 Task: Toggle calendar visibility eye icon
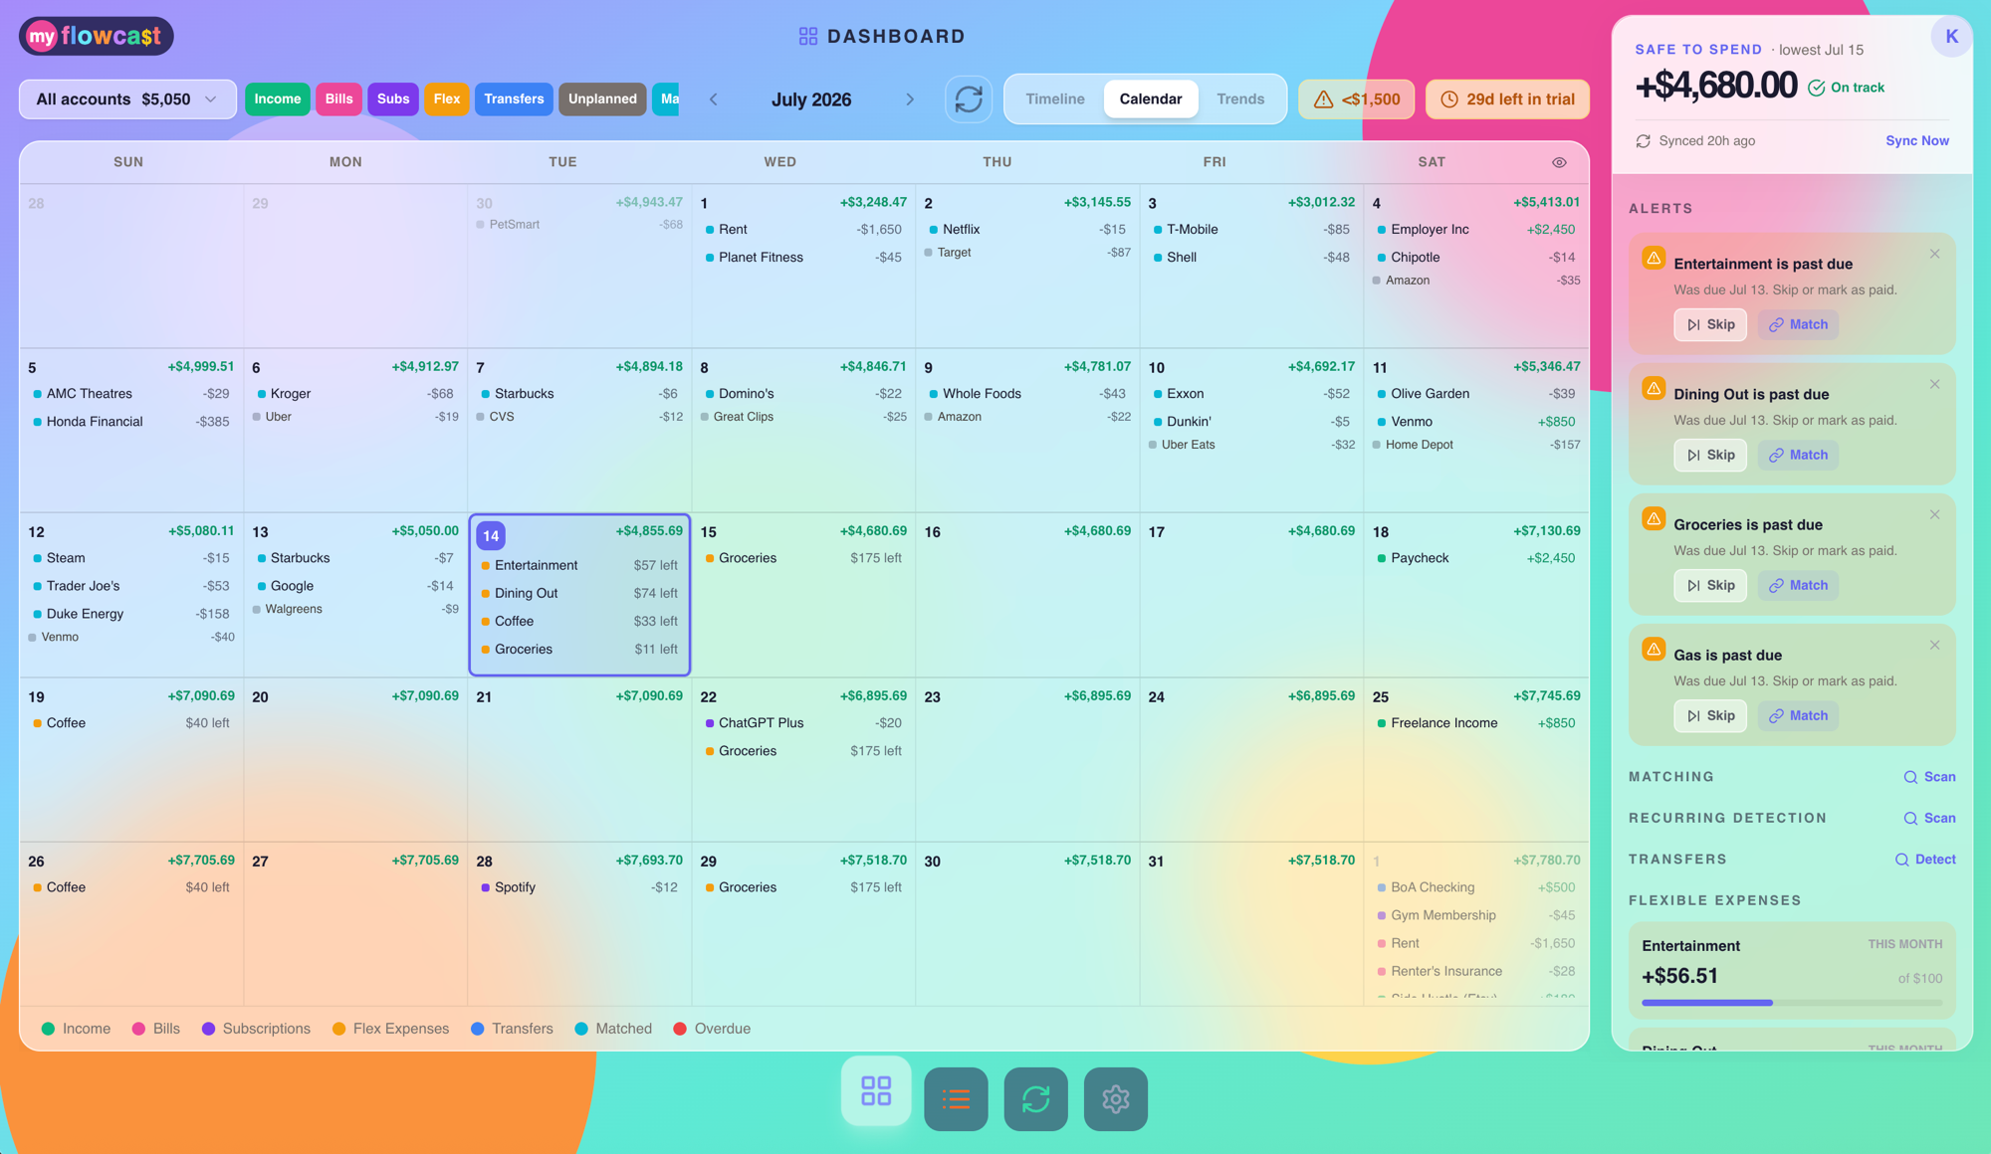pos(1559,162)
